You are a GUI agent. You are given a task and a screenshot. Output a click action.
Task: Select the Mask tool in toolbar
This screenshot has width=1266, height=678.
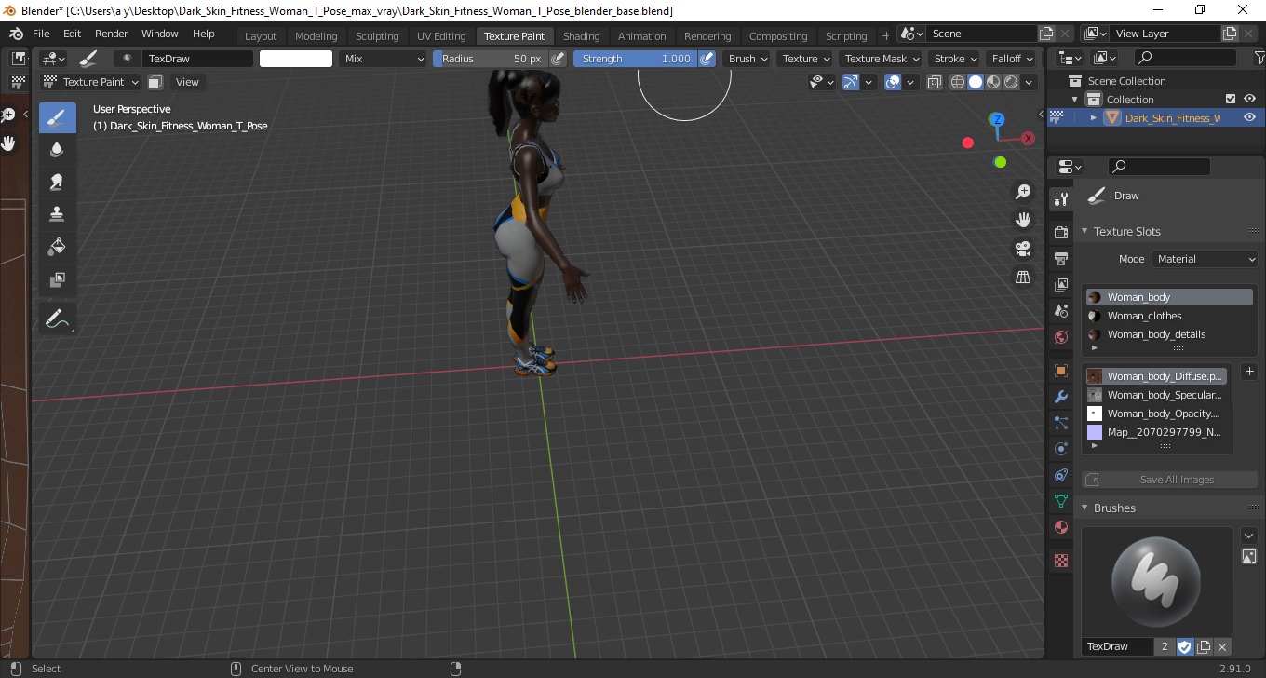click(57, 278)
